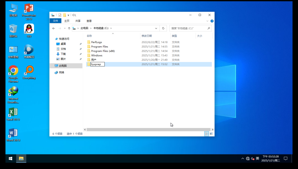Click the refresh button beside the address bar
The width and height of the screenshot is (298, 169).
click(x=163, y=28)
